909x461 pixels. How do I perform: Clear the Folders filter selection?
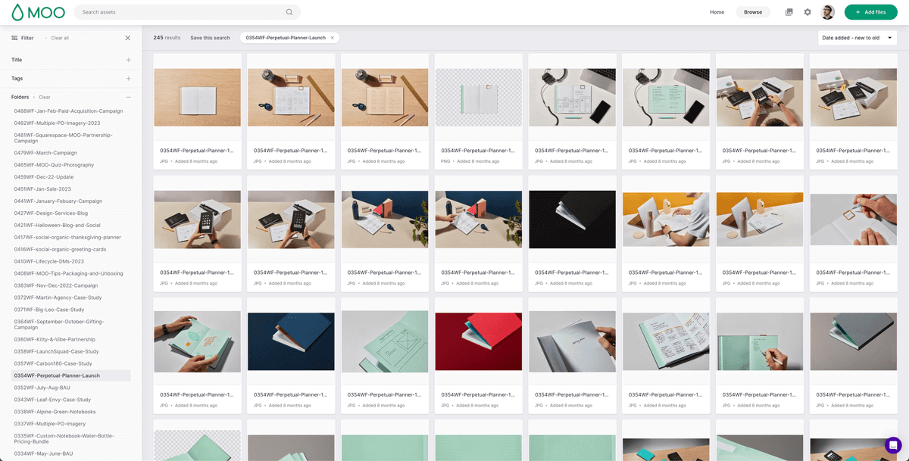pos(45,97)
